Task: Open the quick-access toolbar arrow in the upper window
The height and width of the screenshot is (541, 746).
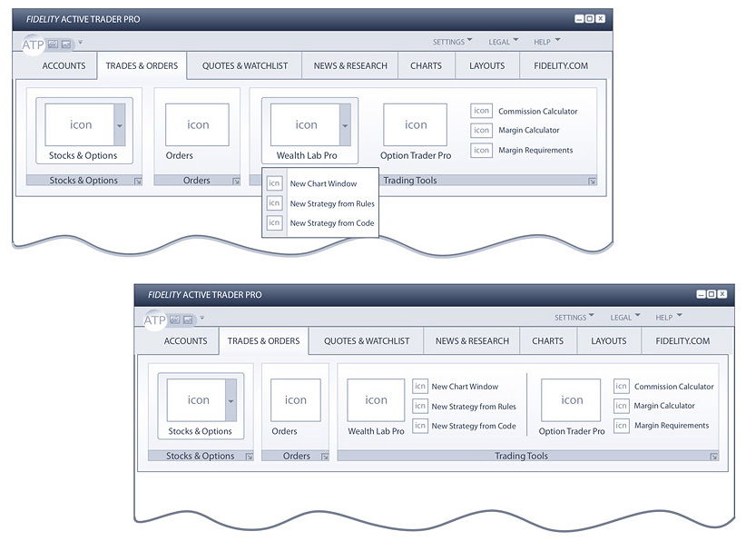Action: [81, 43]
